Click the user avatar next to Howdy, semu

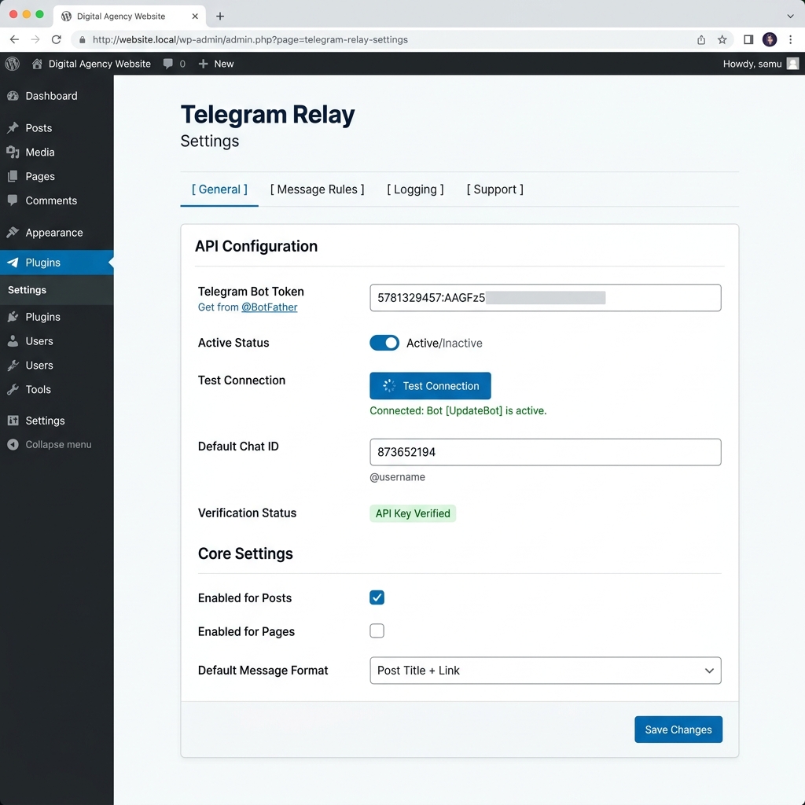[x=792, y=64]
